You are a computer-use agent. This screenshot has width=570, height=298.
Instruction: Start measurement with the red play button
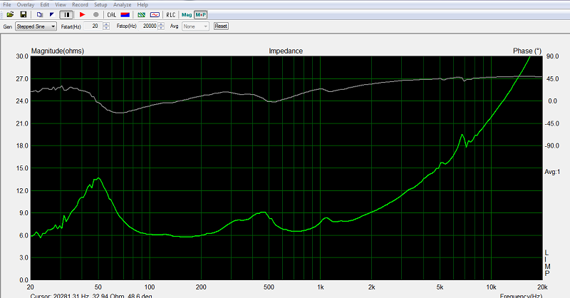click(x=83, y=14)
